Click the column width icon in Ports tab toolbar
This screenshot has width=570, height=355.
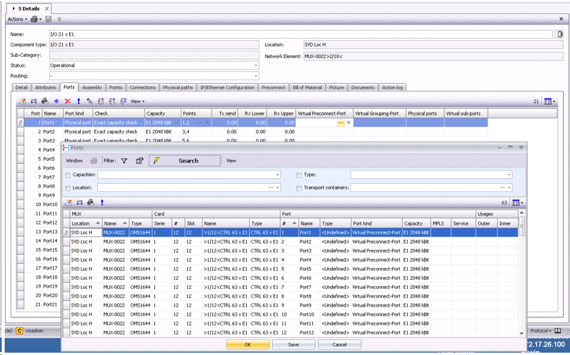point(34,101)
